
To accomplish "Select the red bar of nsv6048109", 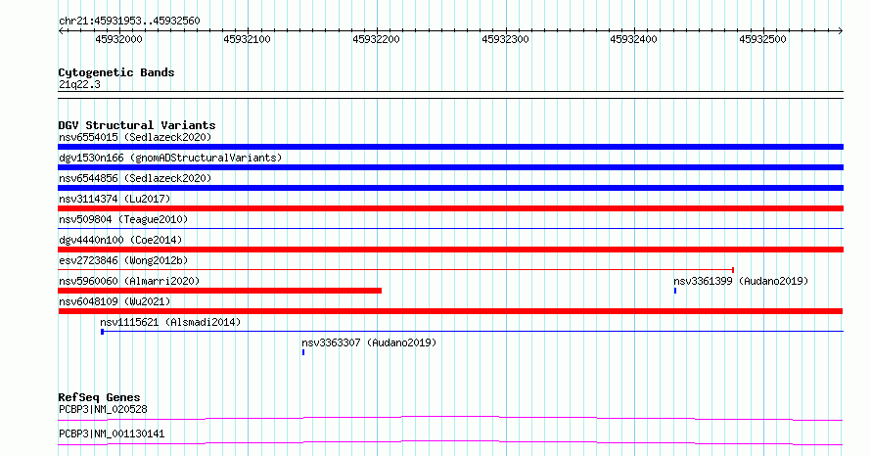I will tap(450, 311).
